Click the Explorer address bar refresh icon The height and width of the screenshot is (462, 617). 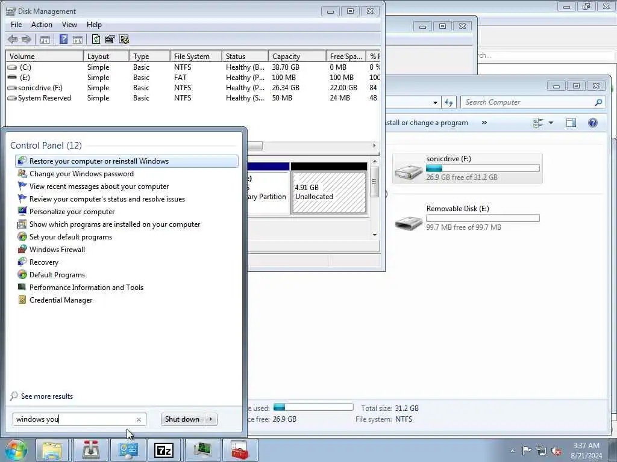(x=449, y=102)
